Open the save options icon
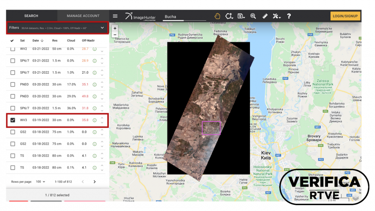 [241, 16]
